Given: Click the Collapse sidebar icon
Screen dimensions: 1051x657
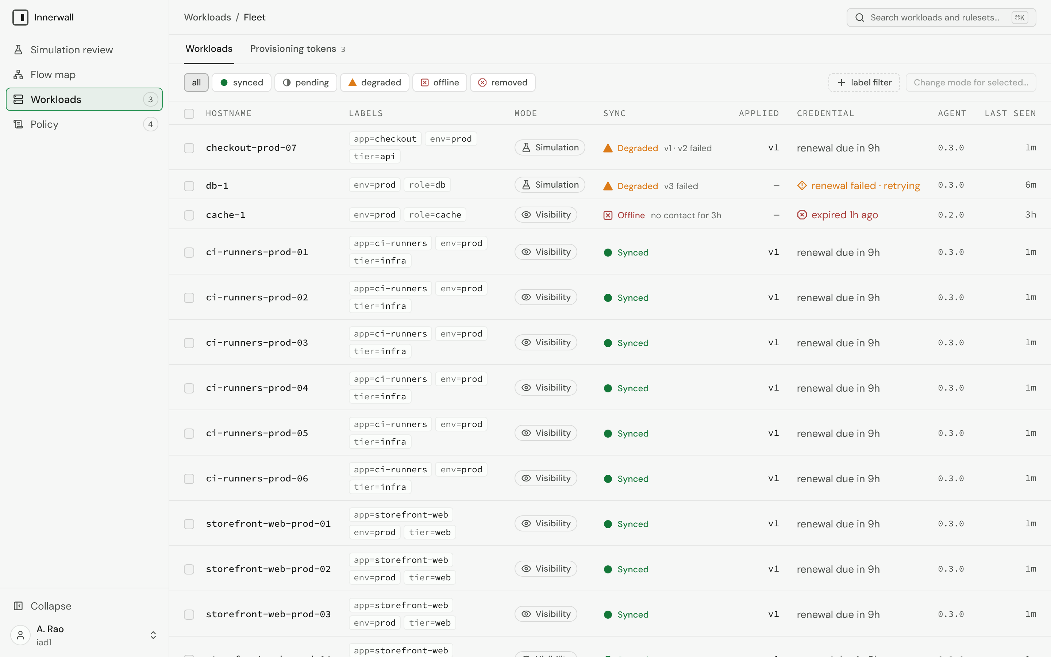Looking at the screenshot, I should point(18,606).
